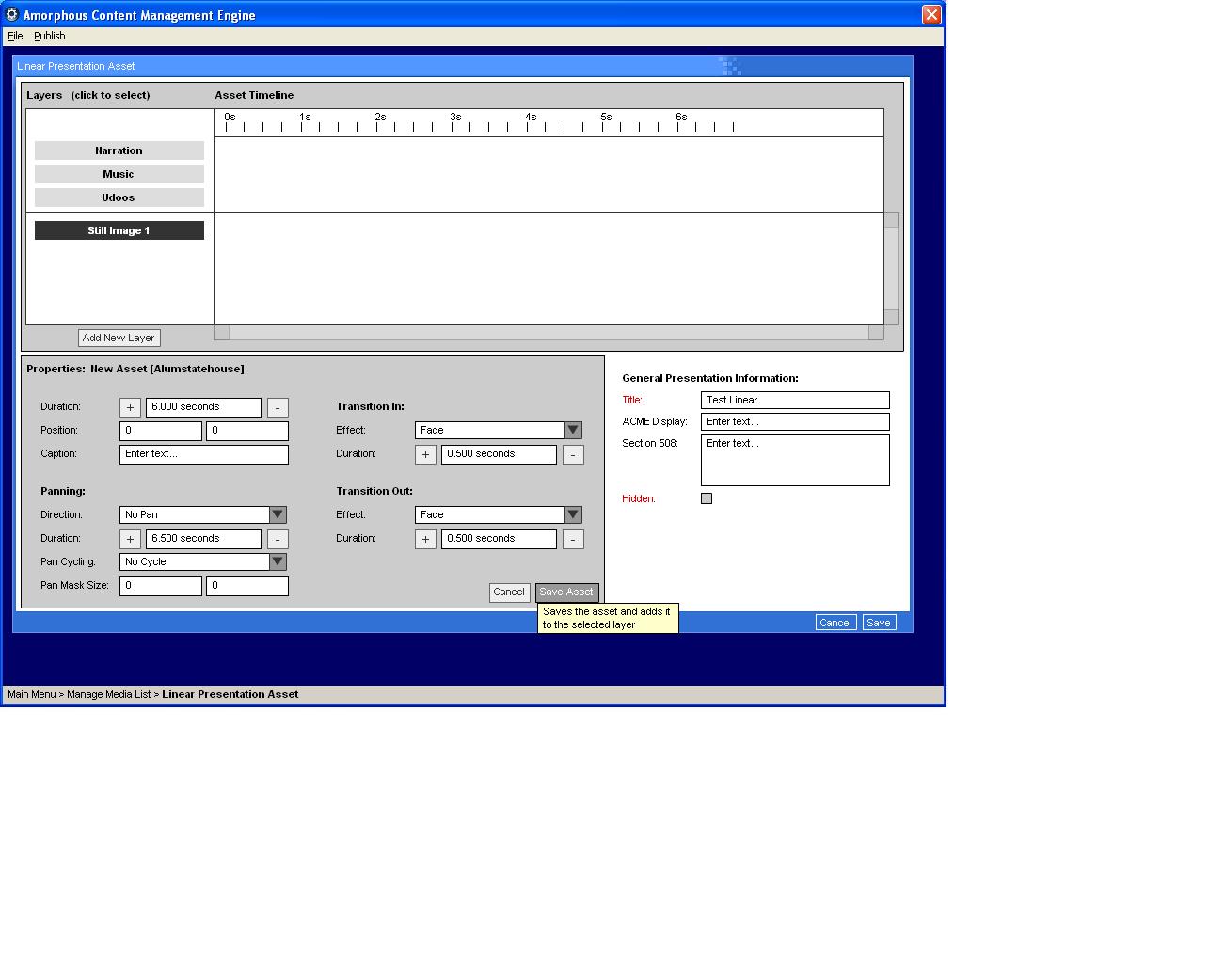Click Save at the bottom of the presentation window

[879, 623]
